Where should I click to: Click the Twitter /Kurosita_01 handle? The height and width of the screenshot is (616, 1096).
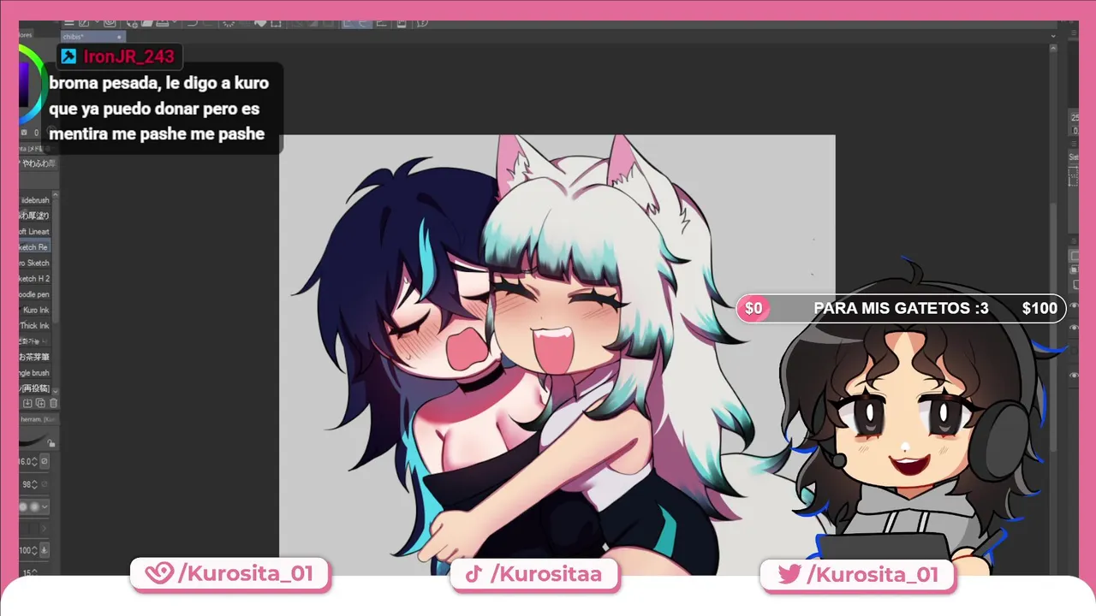[x=857, y=574]
